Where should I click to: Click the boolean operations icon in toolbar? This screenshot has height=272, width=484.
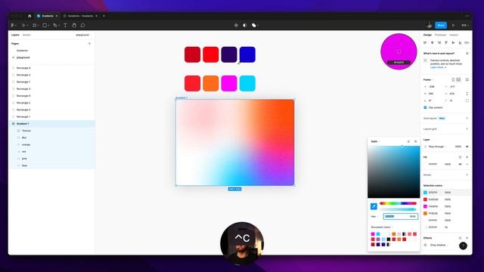254,25
